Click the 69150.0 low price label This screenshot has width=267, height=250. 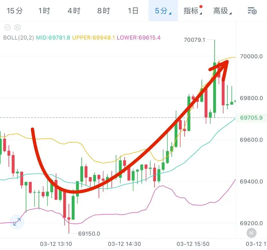pos(89,234)
